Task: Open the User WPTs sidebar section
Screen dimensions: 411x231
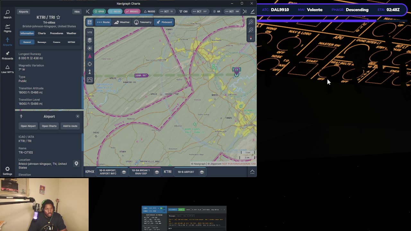Action: [x=7, y=69]
